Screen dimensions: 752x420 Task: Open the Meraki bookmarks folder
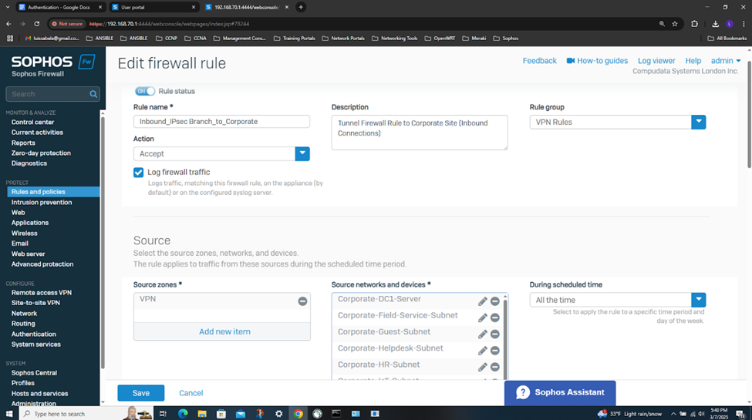[x=474, y=39]
